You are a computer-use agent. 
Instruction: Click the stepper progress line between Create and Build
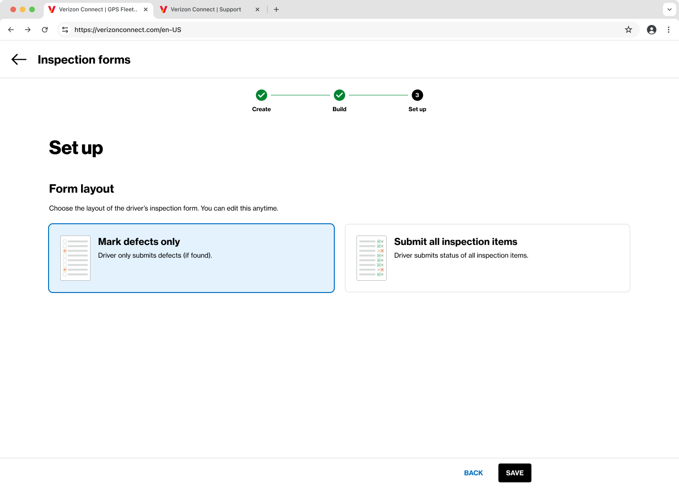(300, 95)
